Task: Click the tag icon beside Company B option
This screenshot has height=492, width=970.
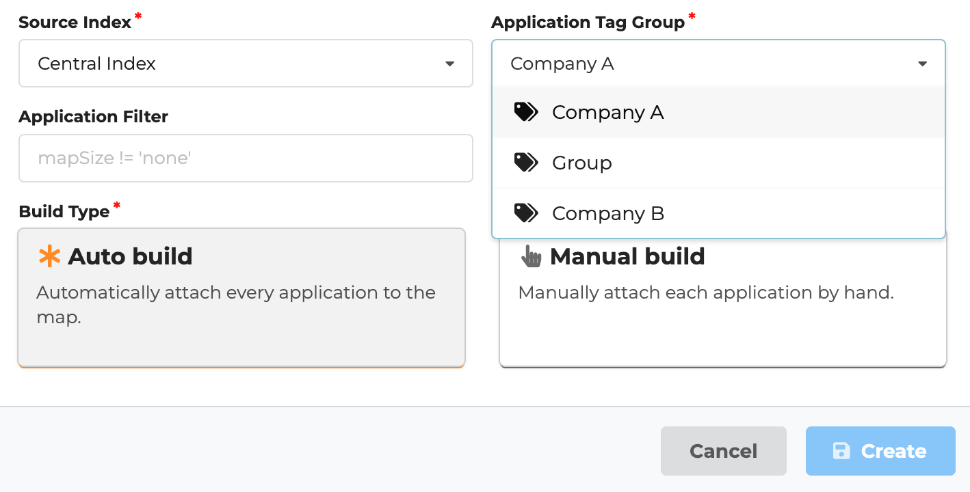Action: [525, 213]
